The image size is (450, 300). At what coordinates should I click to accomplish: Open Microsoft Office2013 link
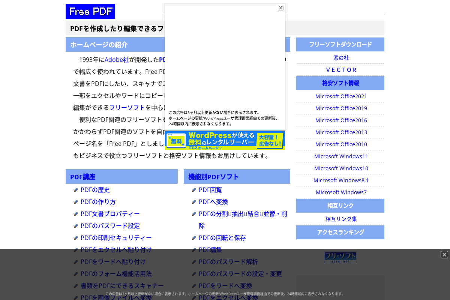341,132
